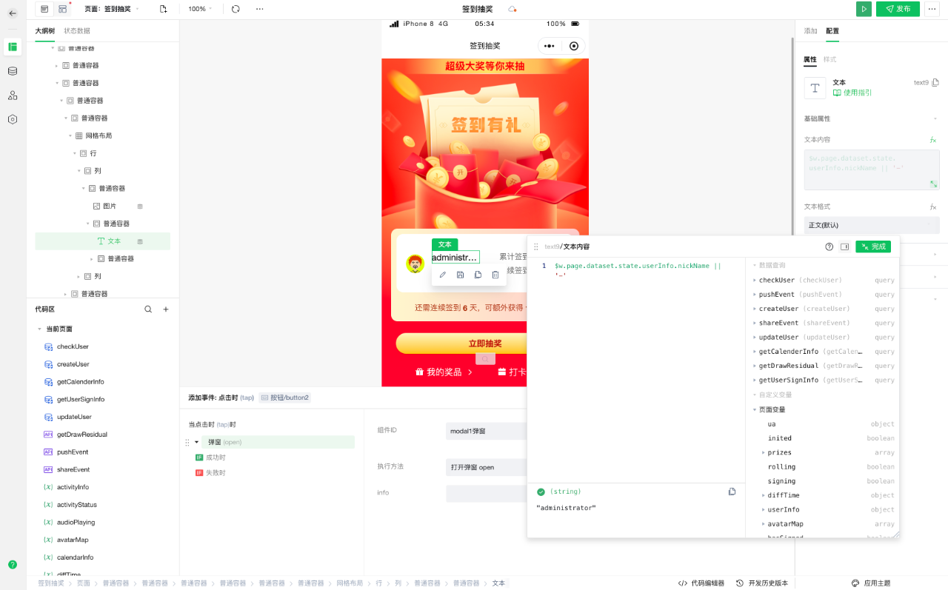948x590 pixels.
Task: Click the refresh preview icon
Action: 236,9
